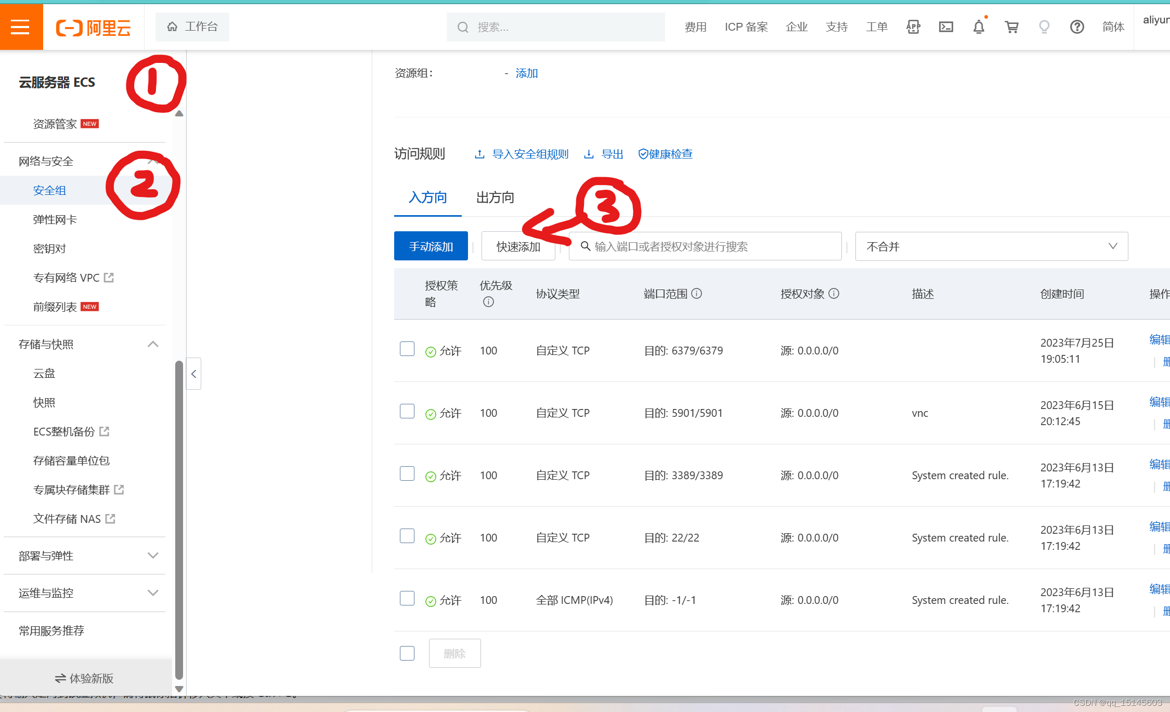Click the lightbulb suggestions icon
Viewport: 1170px width, 712px height.
1044,27
